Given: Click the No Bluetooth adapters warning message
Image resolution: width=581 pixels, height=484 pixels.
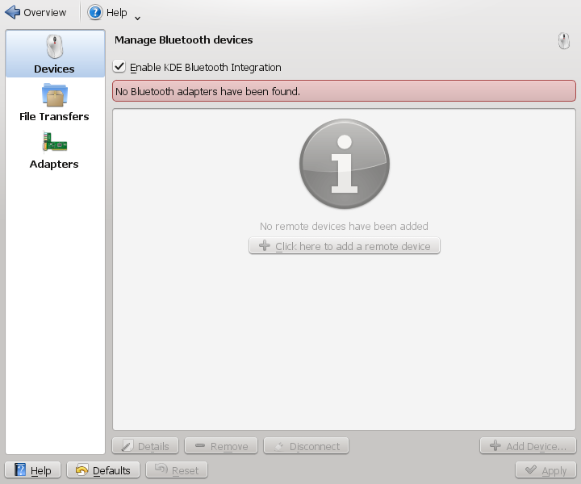Looking at the screenshot, I should [344, 90].
